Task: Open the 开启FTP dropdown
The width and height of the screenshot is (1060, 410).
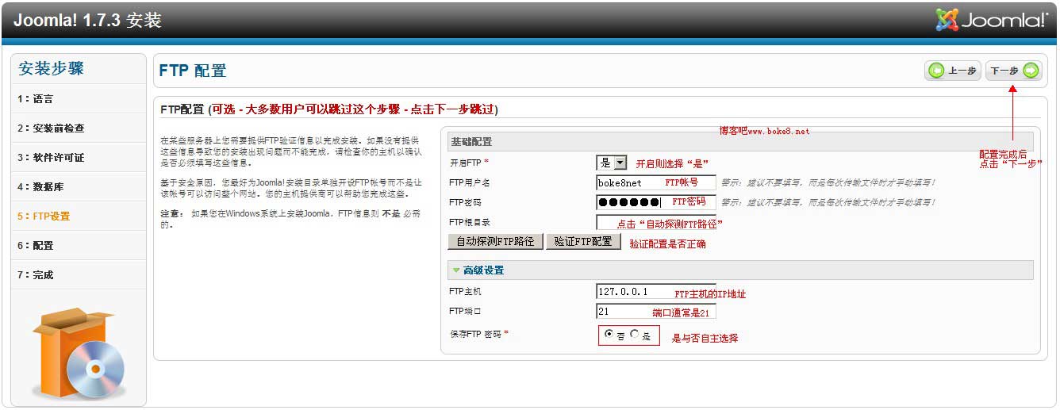Action: tap(612, 163)
